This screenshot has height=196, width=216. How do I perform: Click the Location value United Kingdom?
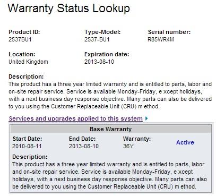click(28, 62)
